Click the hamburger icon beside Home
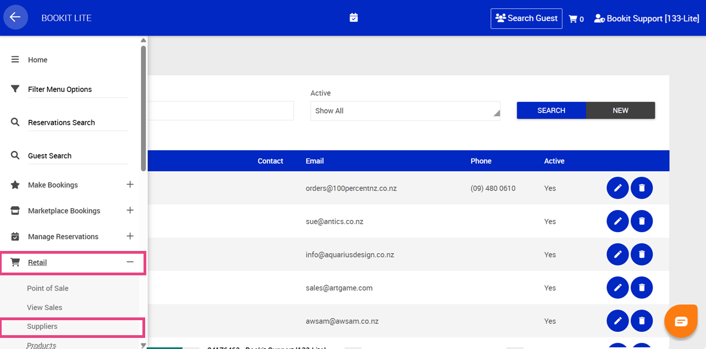706x349 pixels. 15,59
